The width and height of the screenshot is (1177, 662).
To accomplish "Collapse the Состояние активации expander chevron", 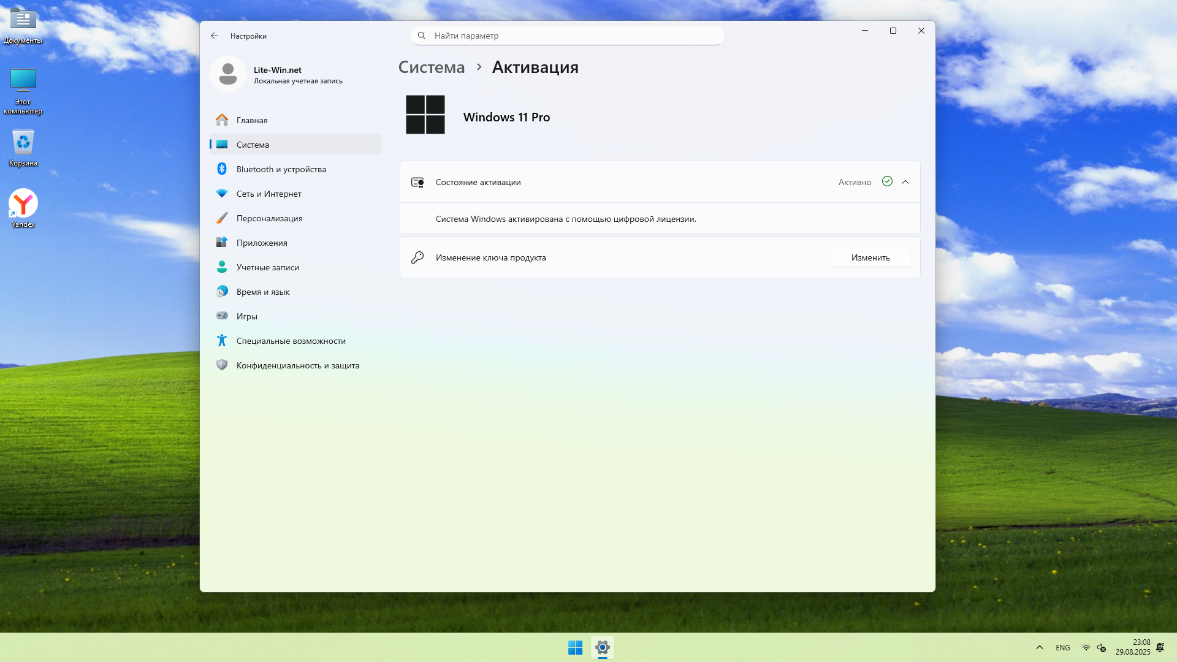I will 905,182.
